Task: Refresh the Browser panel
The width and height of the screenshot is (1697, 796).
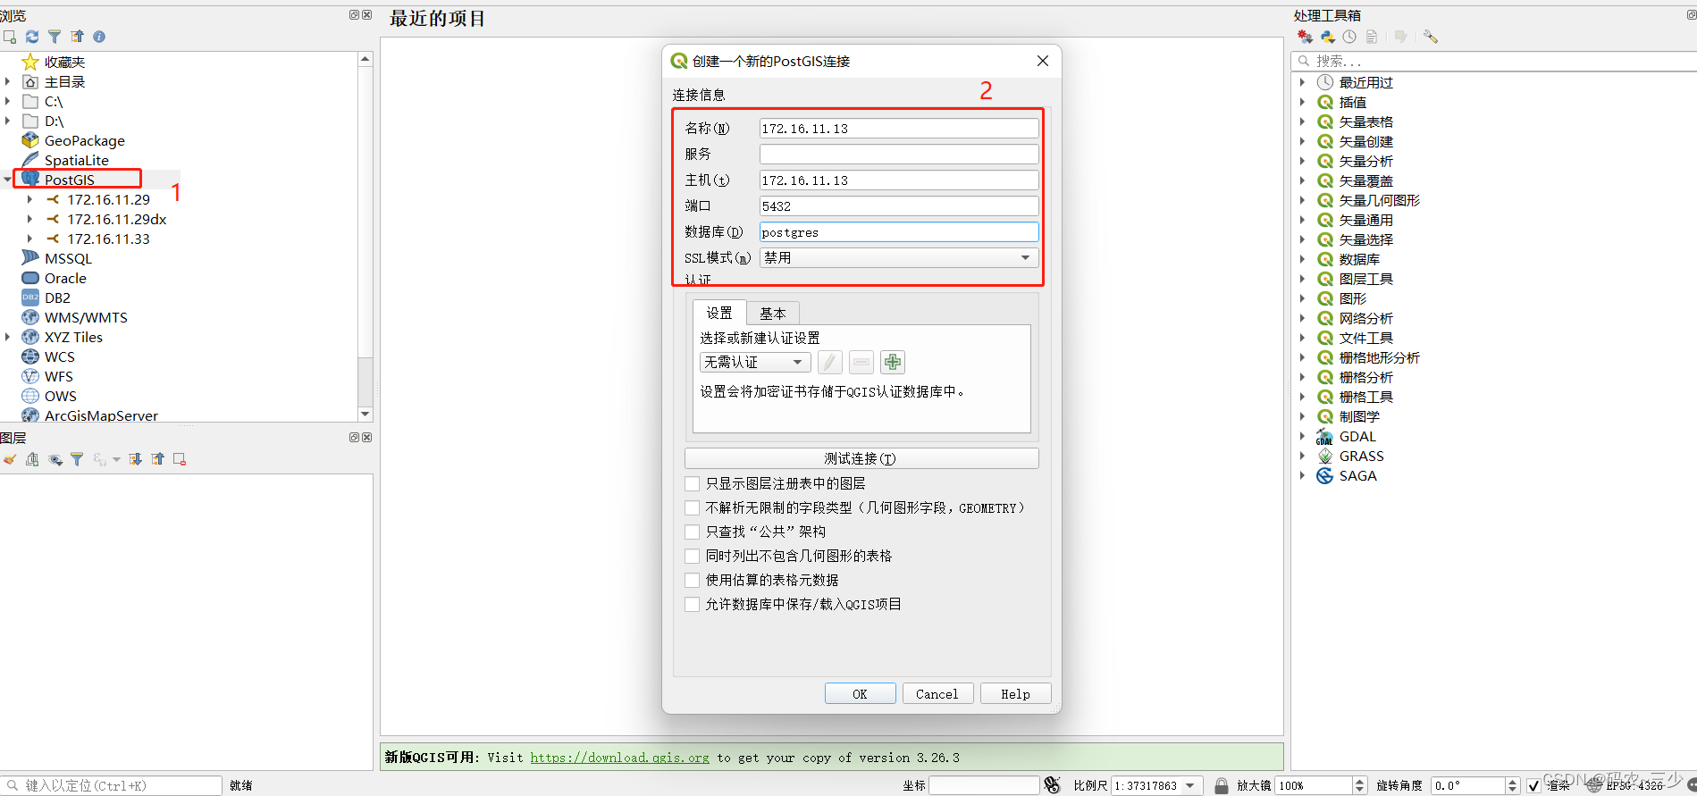Action: (32, 37)
